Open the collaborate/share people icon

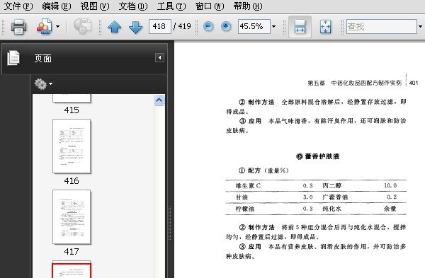(45, 27)
